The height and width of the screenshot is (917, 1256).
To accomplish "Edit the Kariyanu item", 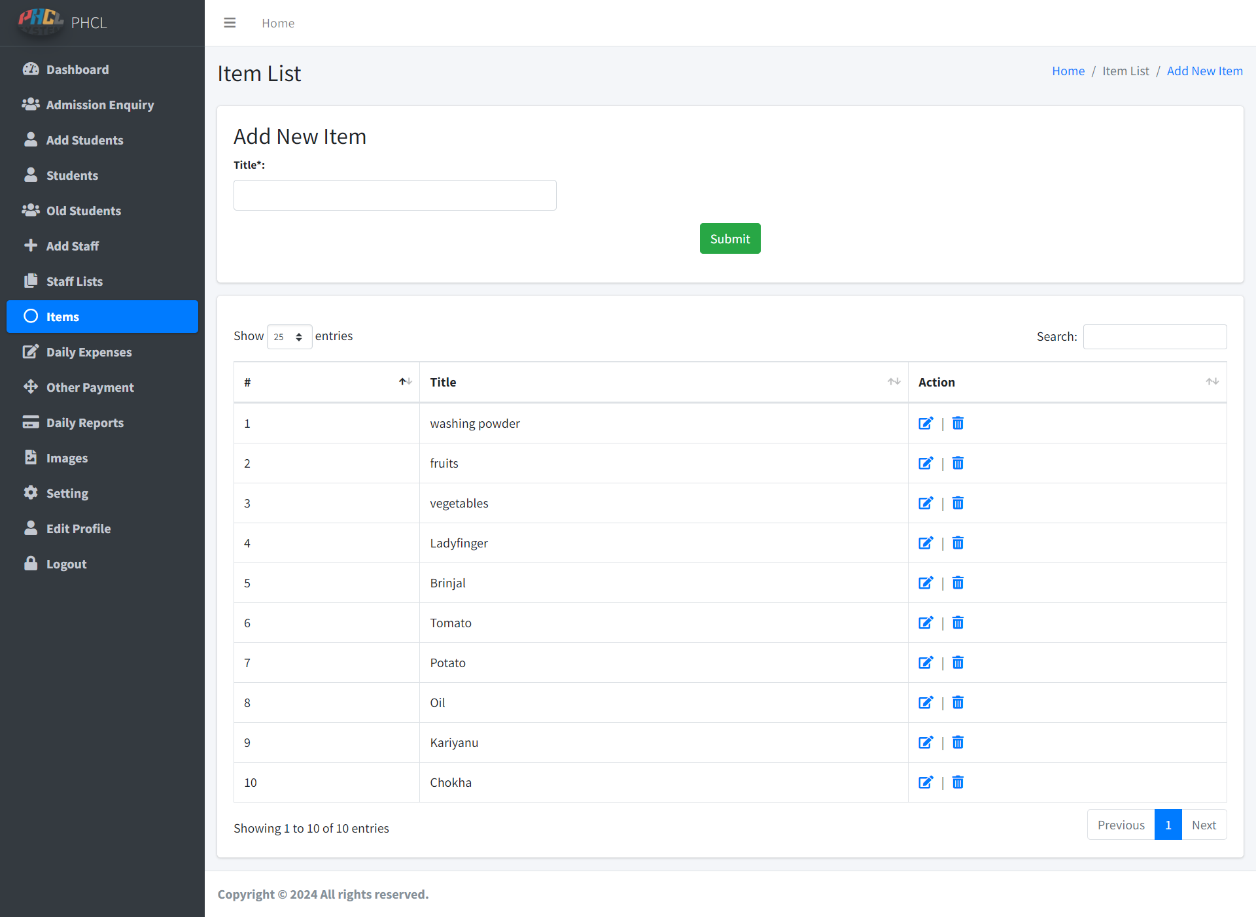I will 925,742.
